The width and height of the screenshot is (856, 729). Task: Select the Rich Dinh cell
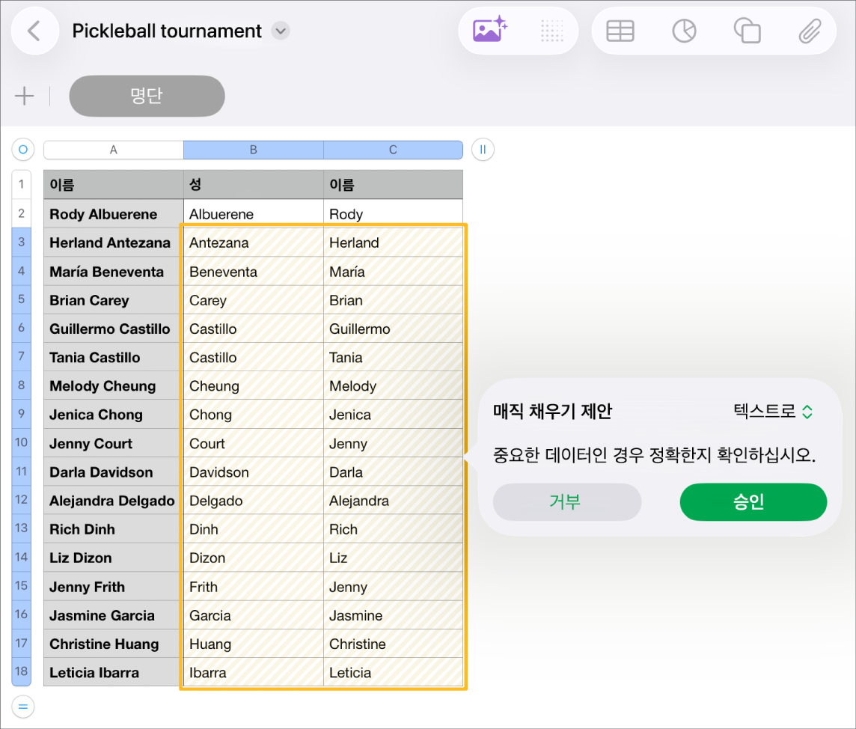[114, 529]
